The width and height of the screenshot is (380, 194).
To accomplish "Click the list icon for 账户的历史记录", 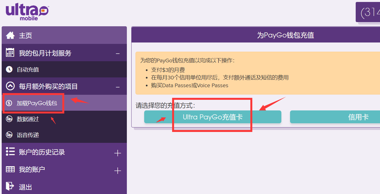I will pyautogui.click(x=10, y=152).
